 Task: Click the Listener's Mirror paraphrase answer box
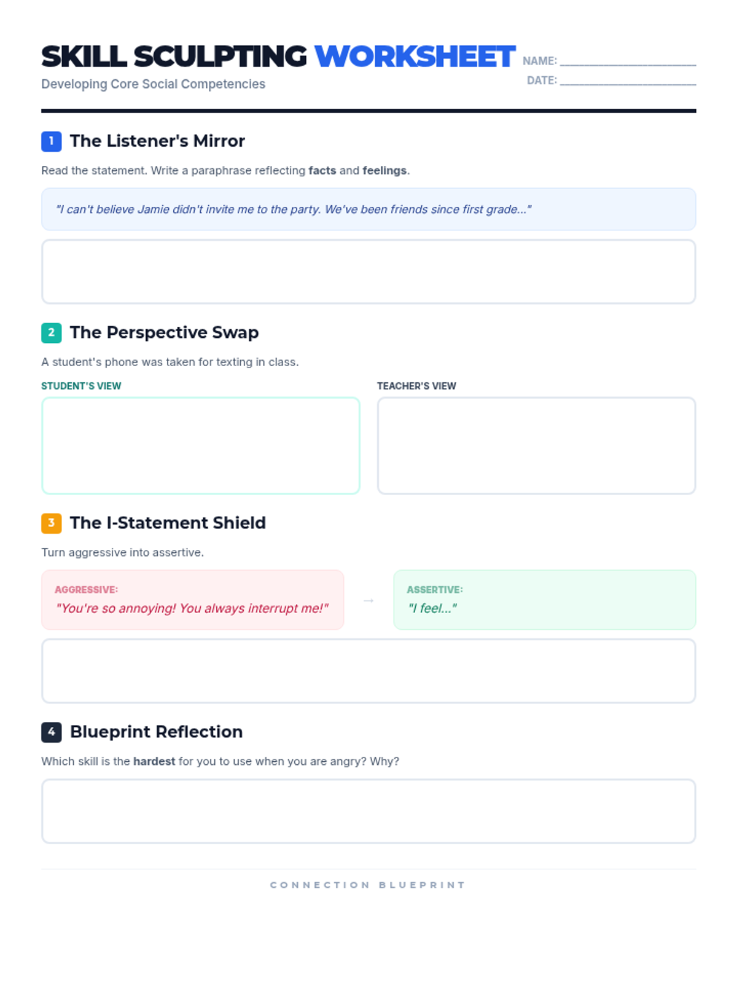point(368,272)
